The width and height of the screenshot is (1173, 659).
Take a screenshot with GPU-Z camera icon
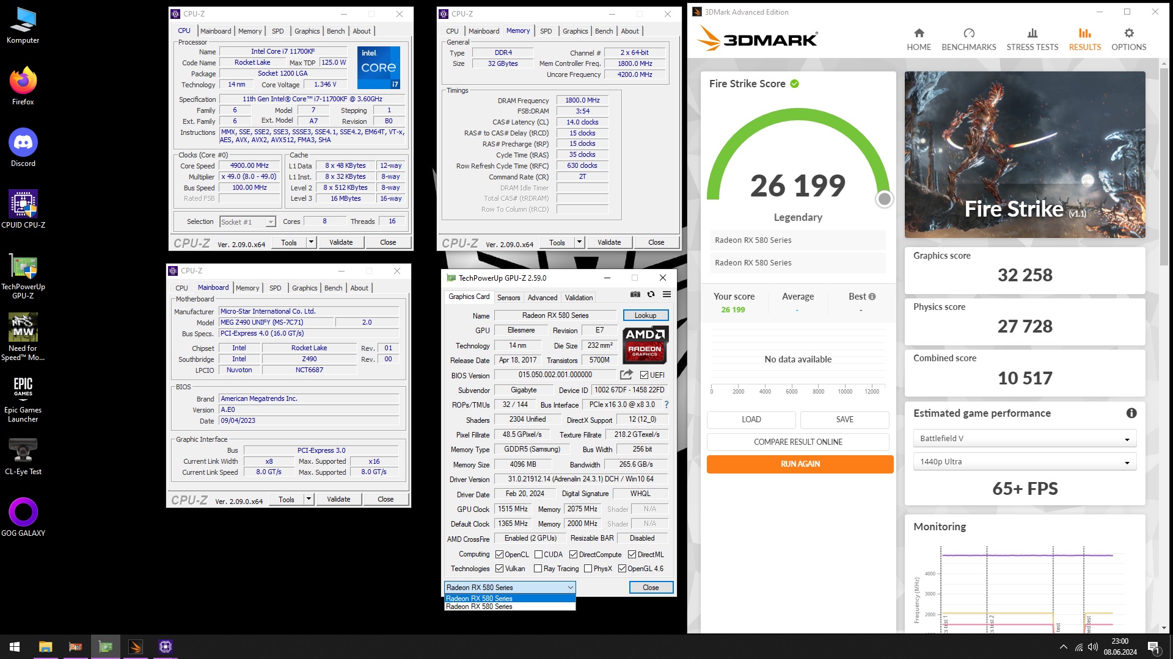pyautogui.click(x=635, y=294)
